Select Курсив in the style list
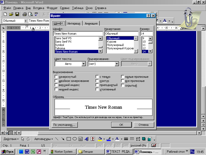Viewport: 206px width, 155px height. (120, 42)
